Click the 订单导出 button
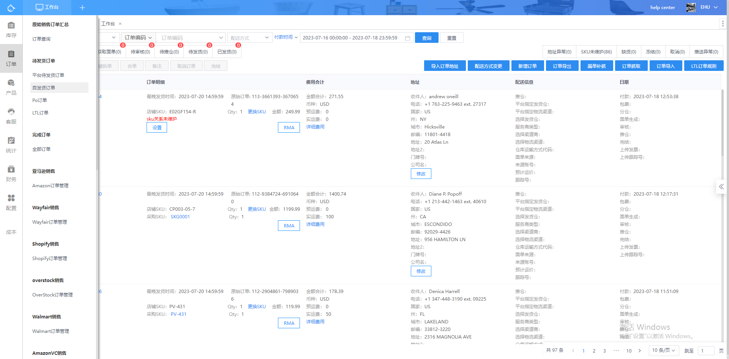This screenshot has height=359, width=729. click(562, 66)
